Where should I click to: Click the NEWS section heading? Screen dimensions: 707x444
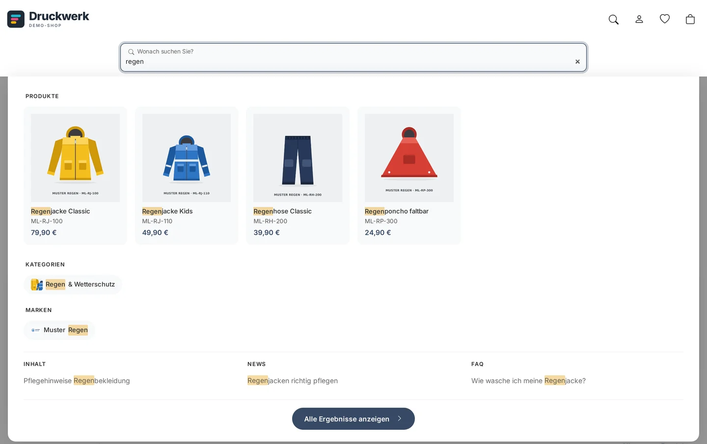256,364
